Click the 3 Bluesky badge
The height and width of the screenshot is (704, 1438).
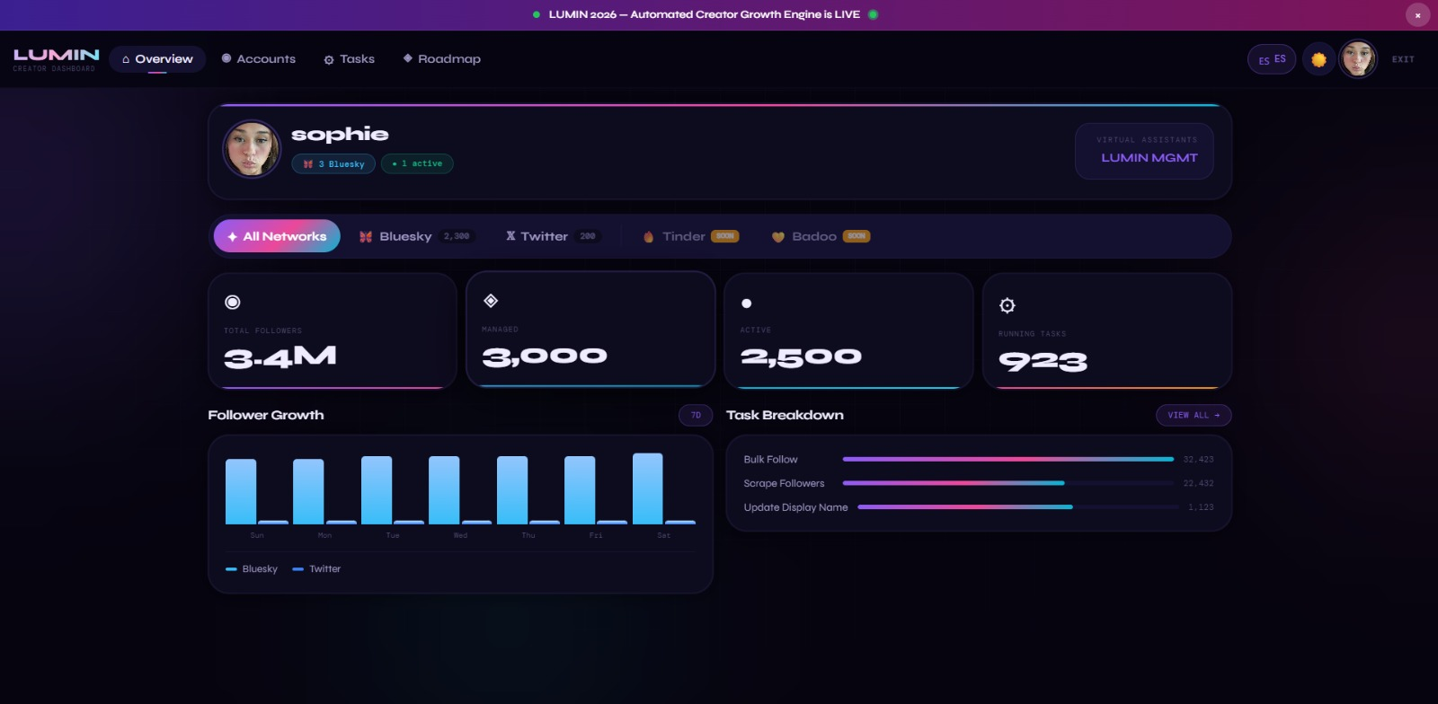click(333, 164)
